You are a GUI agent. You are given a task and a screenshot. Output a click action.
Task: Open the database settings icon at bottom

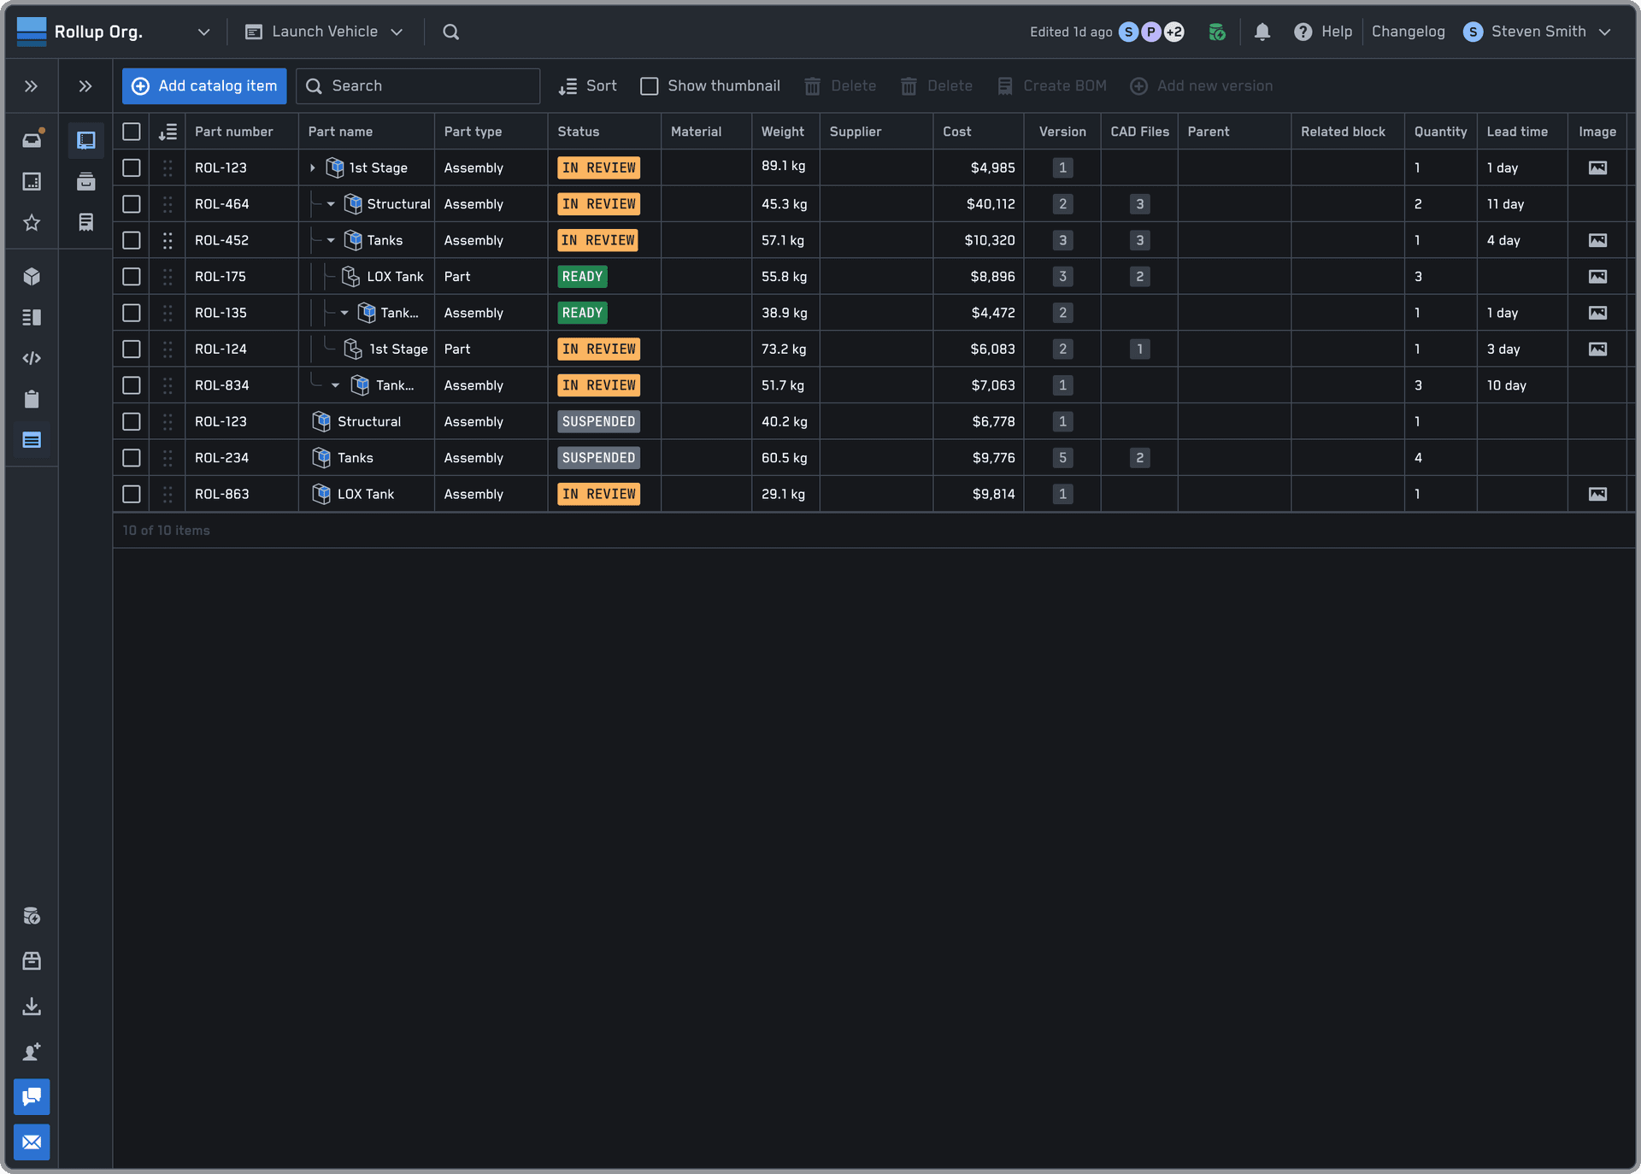click(32, 916)
